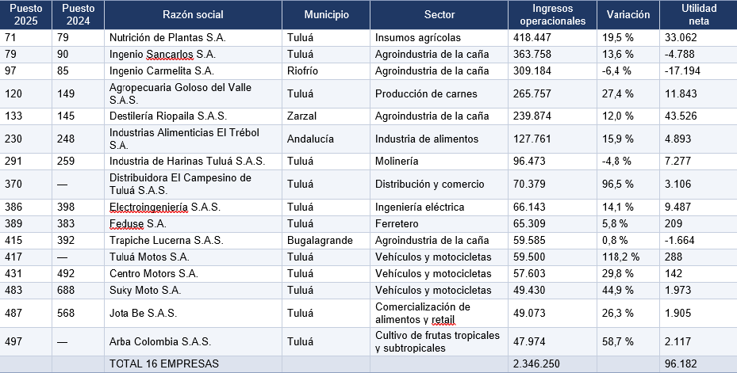Select the 'Ingresos operacionales' header cell

click(553, 14)
